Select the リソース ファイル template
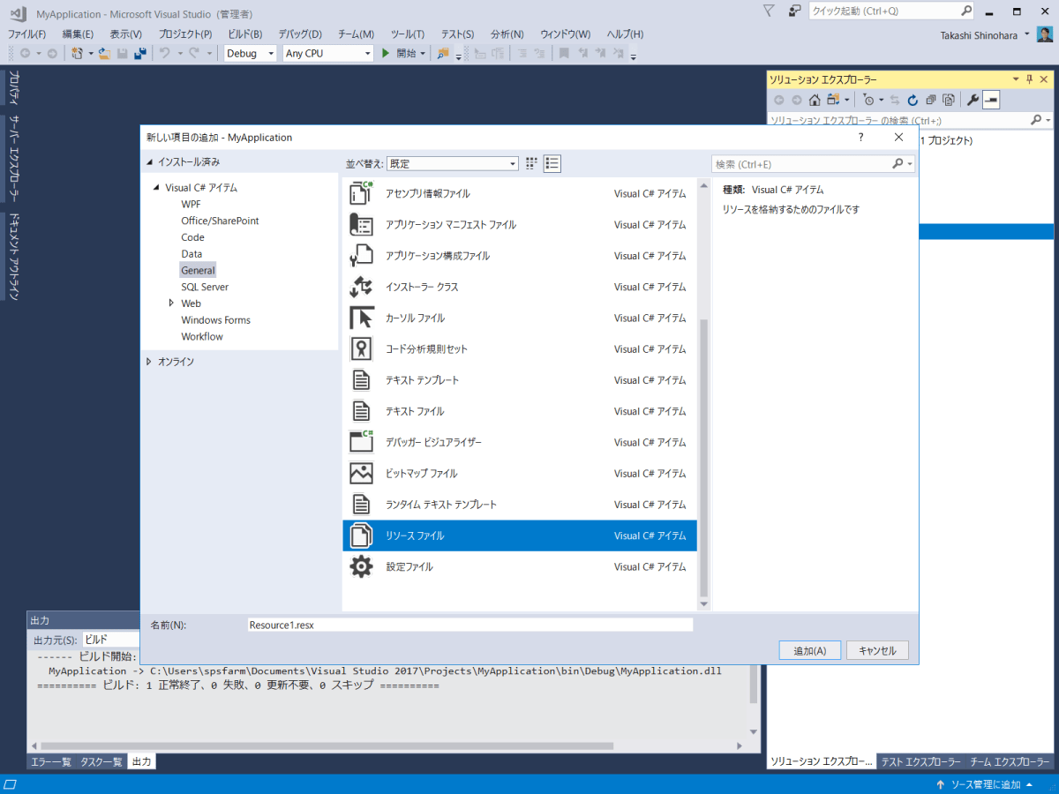The width and height of the screenshot is (1059, 794). point(520,536)
